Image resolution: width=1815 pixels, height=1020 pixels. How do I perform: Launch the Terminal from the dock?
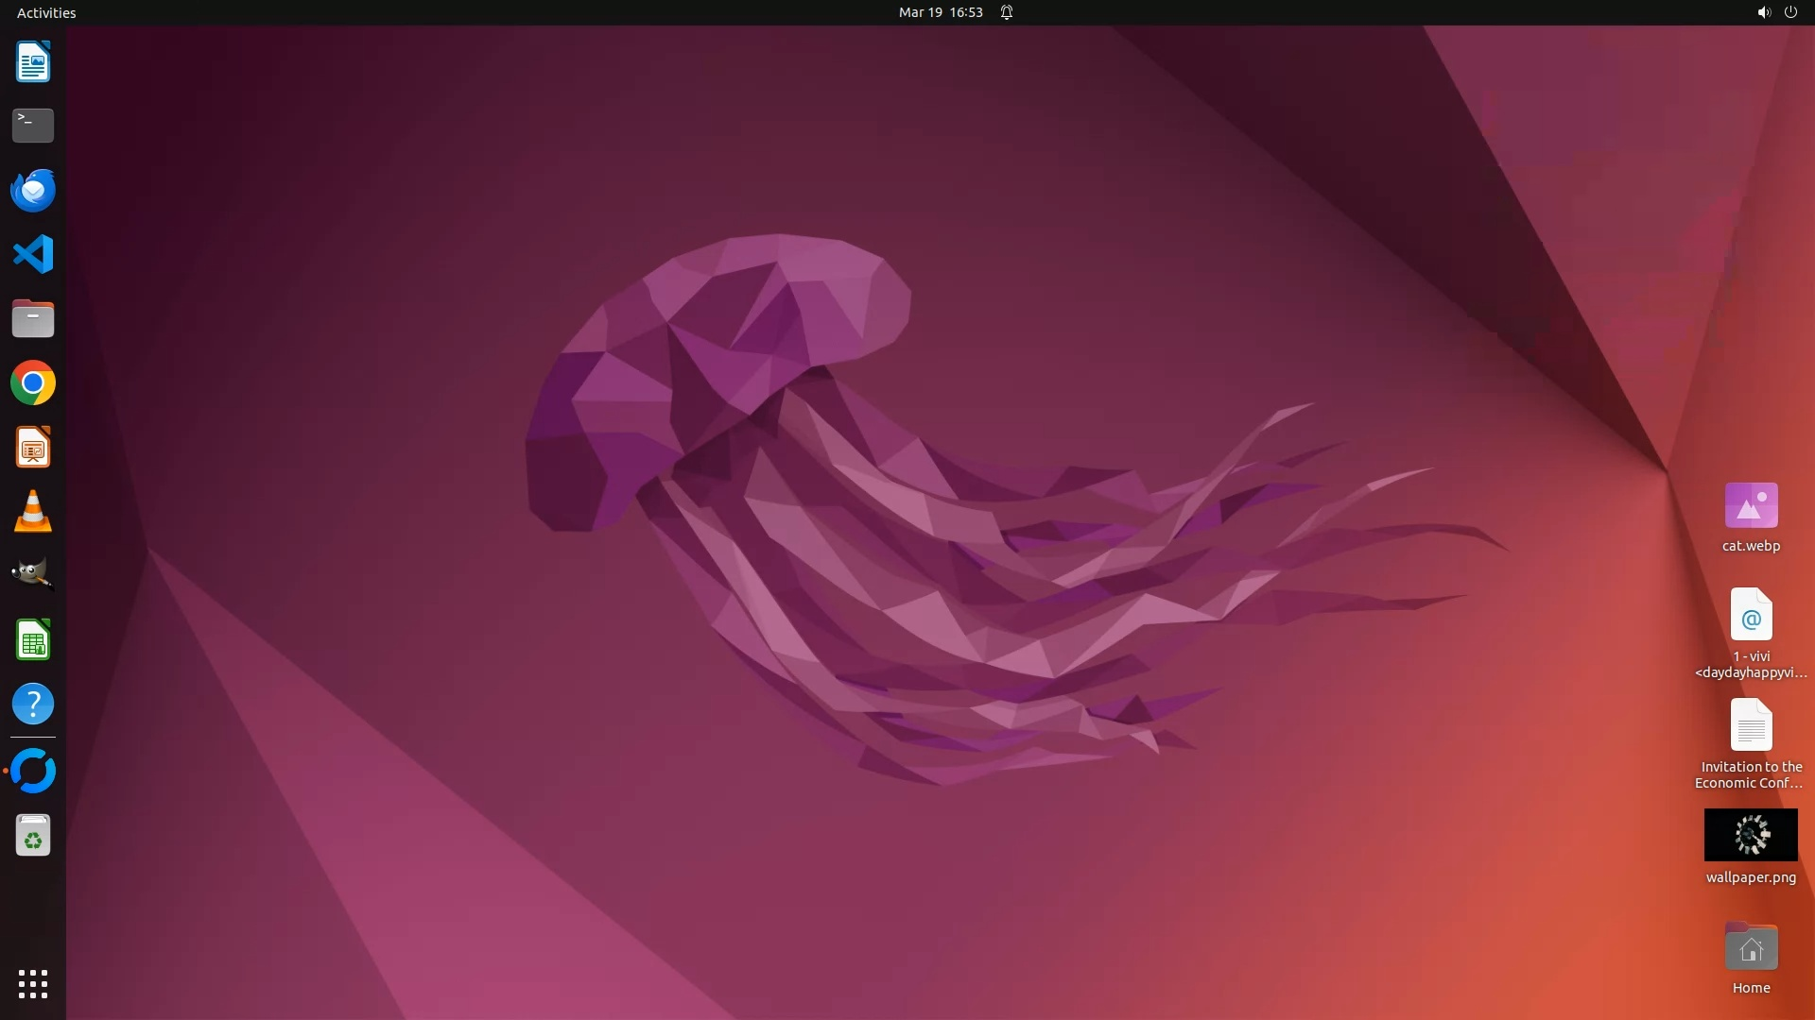[x=33, y=125]
